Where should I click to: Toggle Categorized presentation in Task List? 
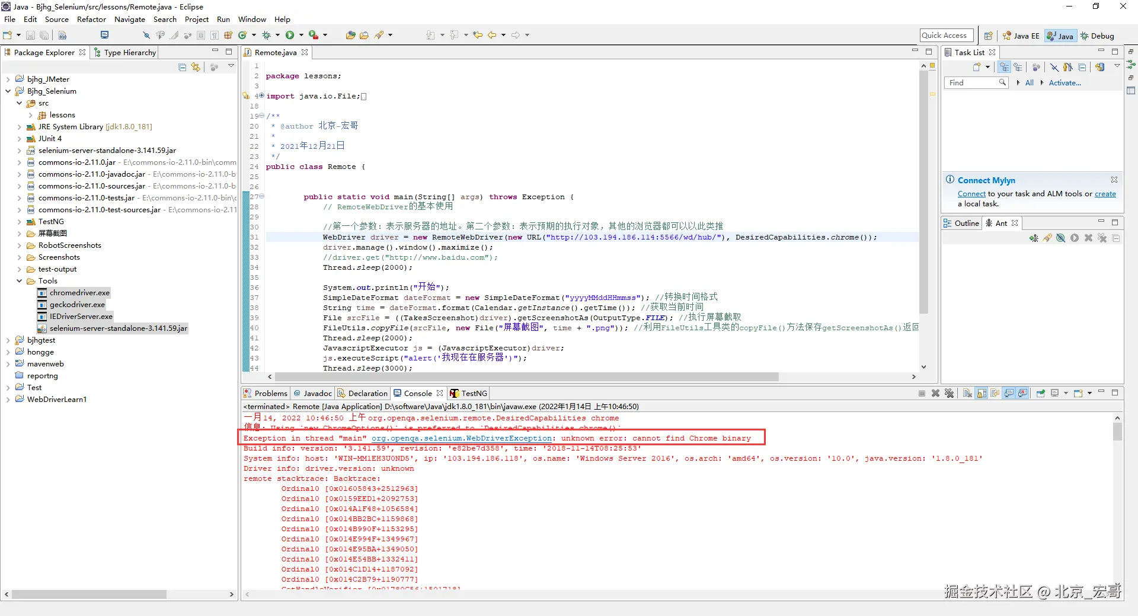coord(1004,68)
